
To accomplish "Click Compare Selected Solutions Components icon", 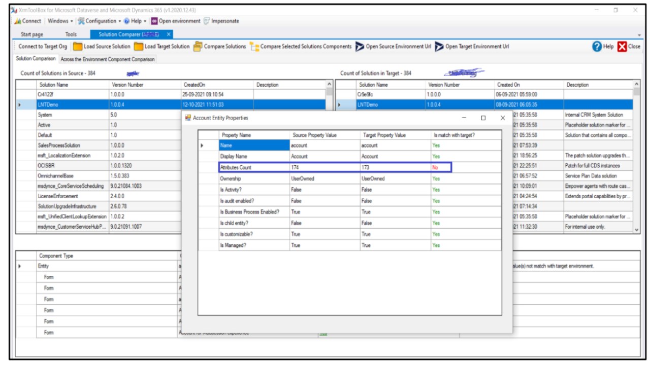I will click(254, 47).
